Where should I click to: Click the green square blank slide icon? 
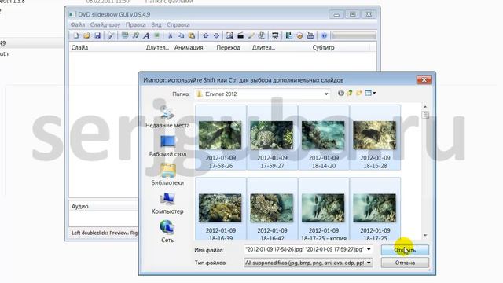tap(157, 35)
